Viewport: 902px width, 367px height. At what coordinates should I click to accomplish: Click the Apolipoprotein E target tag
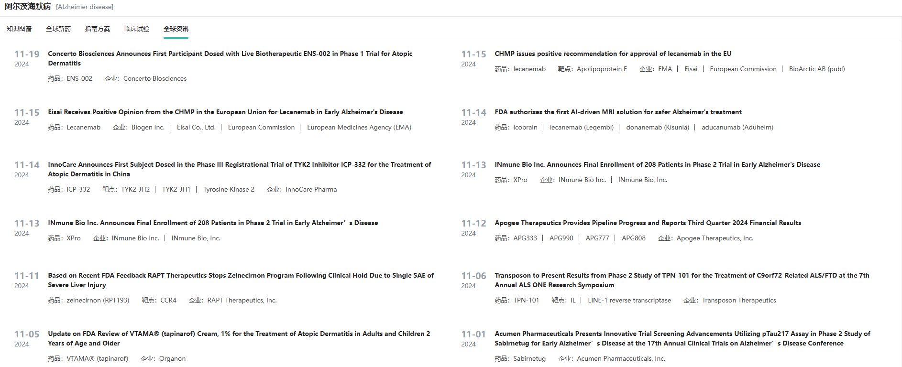(x=602, y=69)
